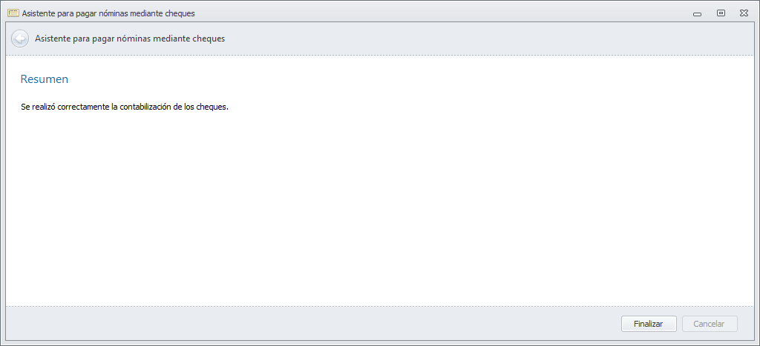760x346 pixels.
Task: Click the blue Resumen heading
Action: pos(45,79)
